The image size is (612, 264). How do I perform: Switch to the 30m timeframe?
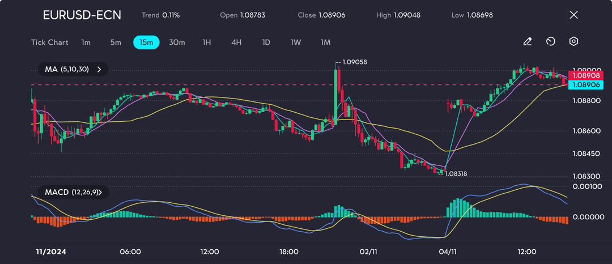(x=177, y=42)
